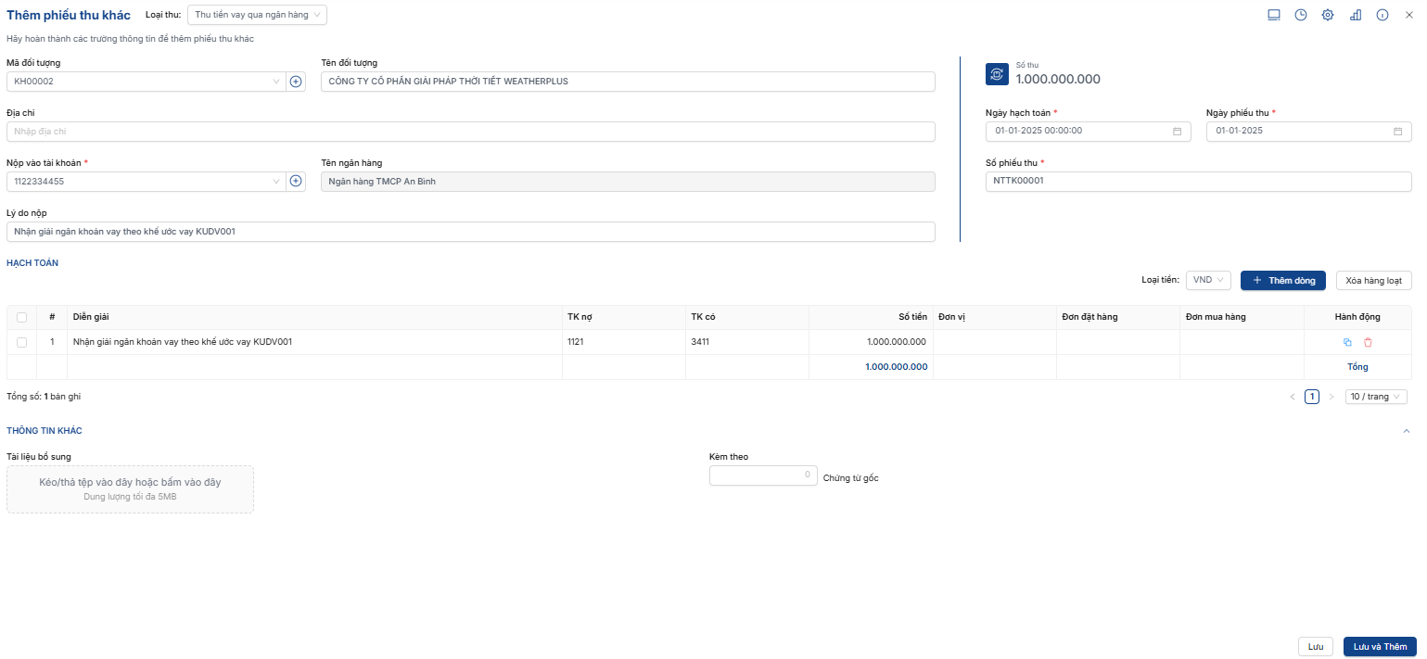Open the 10 / trang page size dropdown
The height and width of the screenshot is (659, 1427).
[x=1375, y=397]
